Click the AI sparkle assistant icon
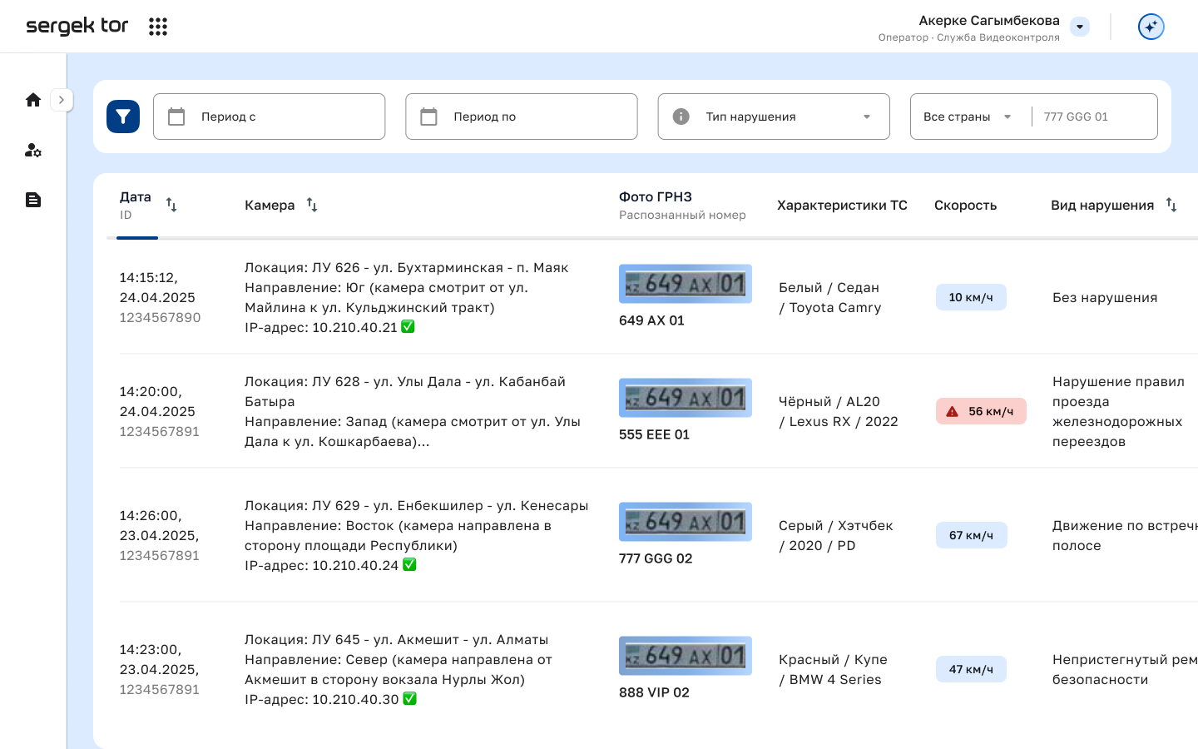The width and height of the screenshot is (1198, 749). point(1151,27)
